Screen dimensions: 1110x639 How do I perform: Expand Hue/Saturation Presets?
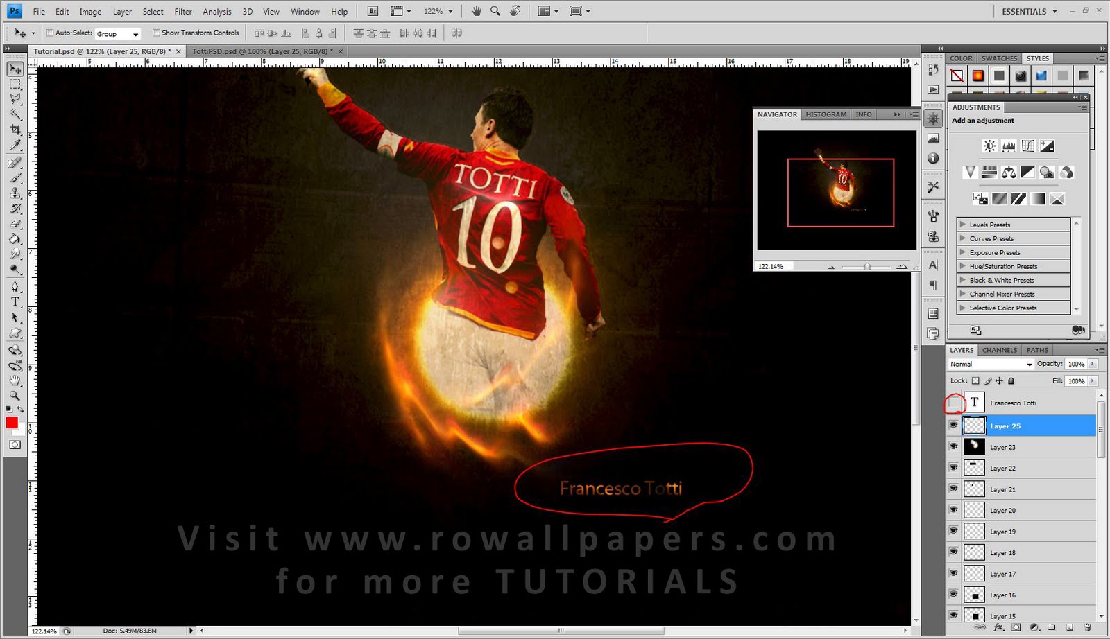point(962,266)
